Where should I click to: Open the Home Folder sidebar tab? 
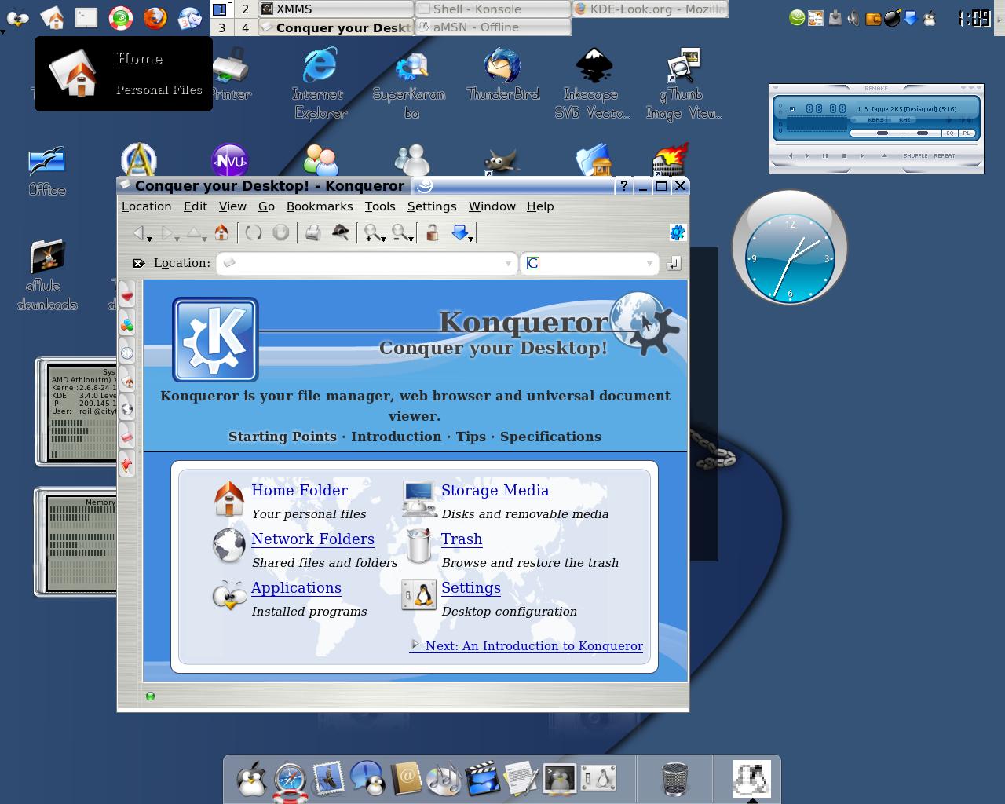pyautogui.click(x=127, y=381)
